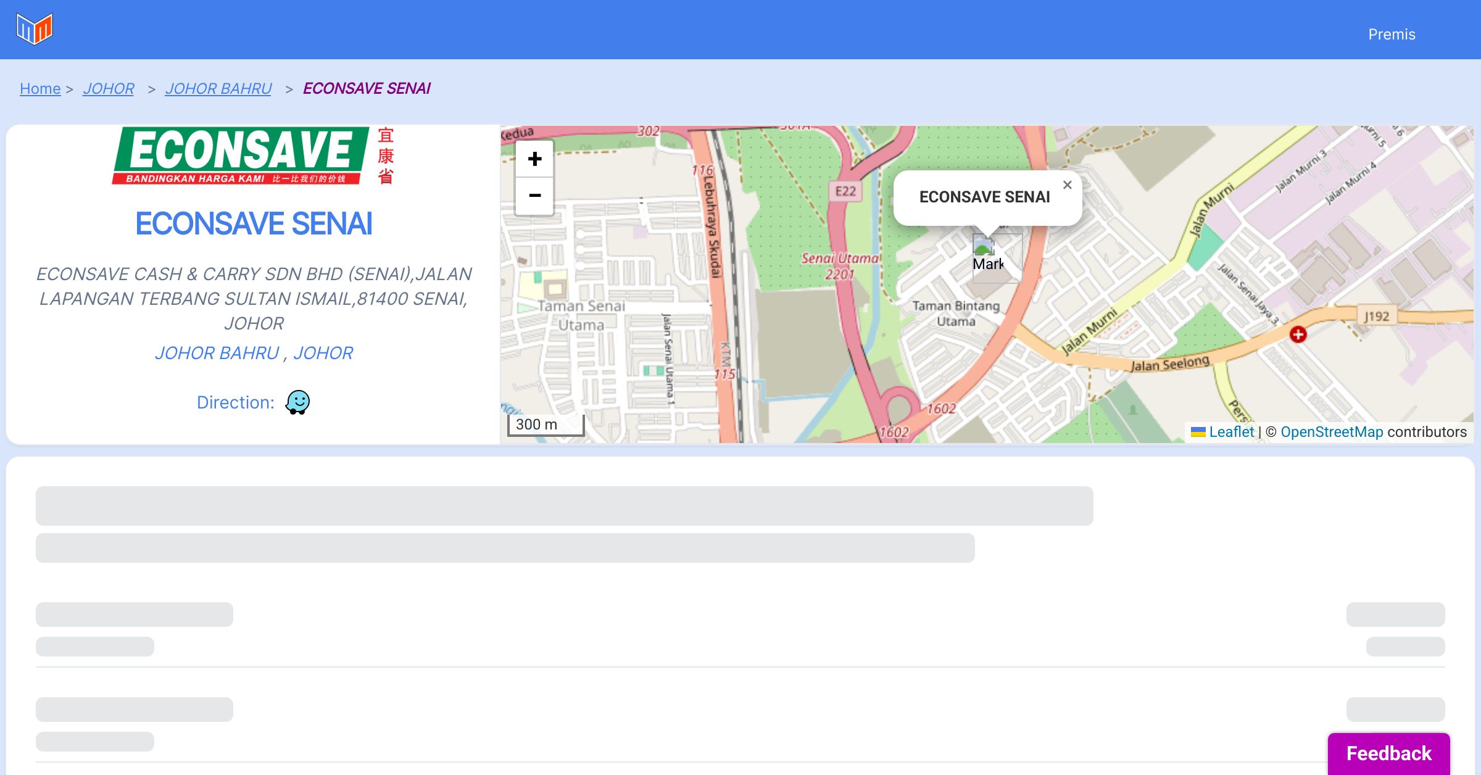Click the E22 highway shield on map
Screen dimensions: 1481x775
tap(845, 191)
